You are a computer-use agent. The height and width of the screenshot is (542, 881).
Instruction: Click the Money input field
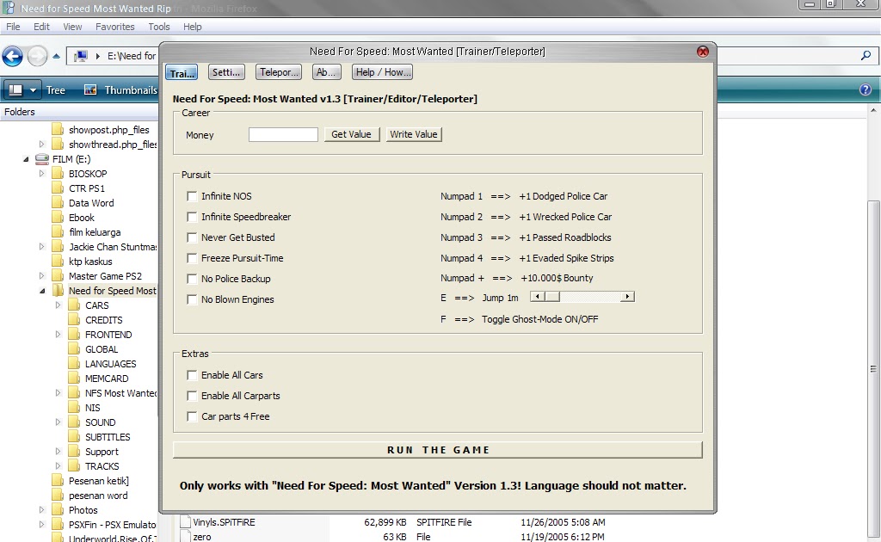coord(283,134)
